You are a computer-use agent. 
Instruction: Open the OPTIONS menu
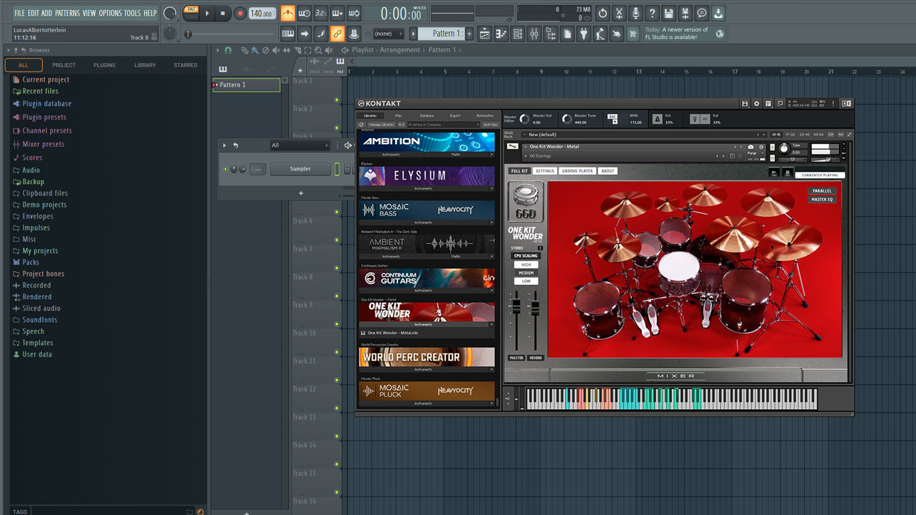111,13
